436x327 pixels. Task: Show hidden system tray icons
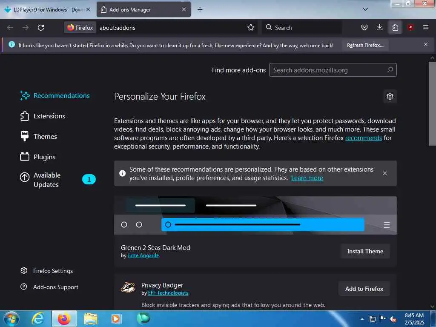coord(362,319)
